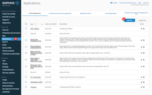
Task: Select all rows with header checkbox
Action: [26, 24]
